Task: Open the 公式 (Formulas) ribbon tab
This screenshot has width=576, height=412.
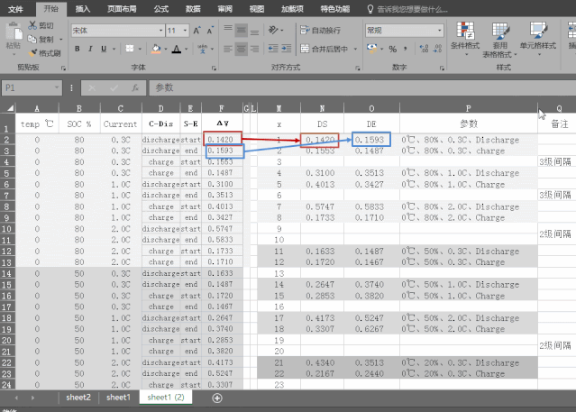Action: [x=161, y=8]
